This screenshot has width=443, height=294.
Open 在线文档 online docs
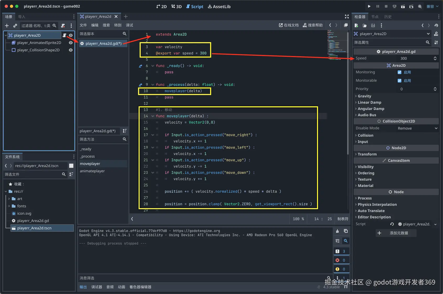pyautogui.click(x=289, y=25)
